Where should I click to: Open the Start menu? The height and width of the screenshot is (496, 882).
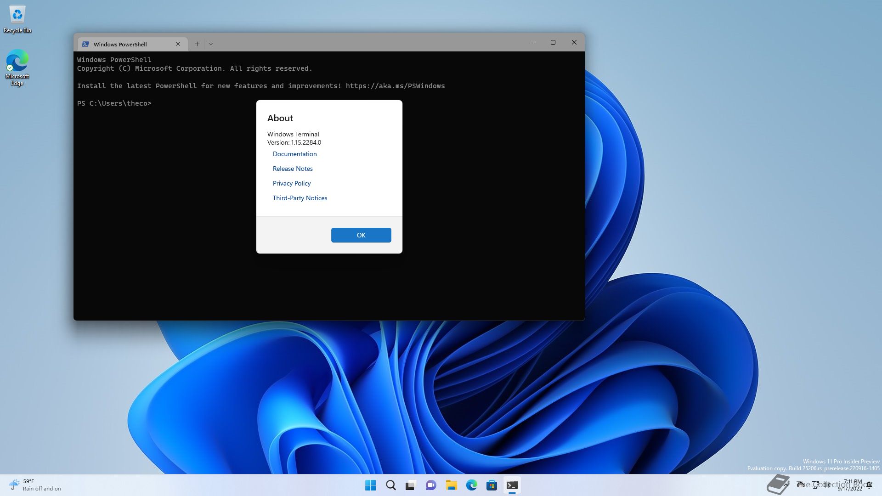(370, 485)
